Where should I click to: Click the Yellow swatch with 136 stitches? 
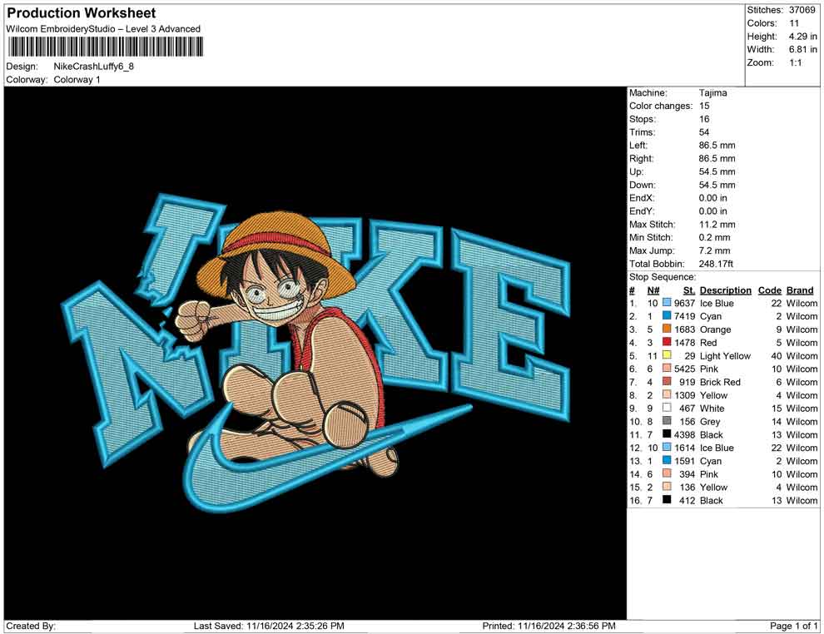(x=667, y=487)
